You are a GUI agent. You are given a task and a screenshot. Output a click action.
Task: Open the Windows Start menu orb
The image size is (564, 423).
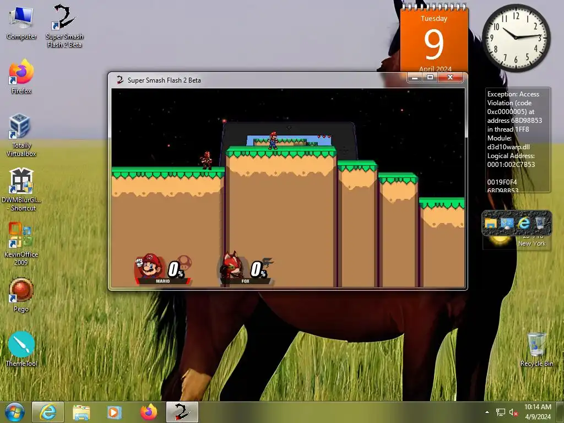(15, 412)
